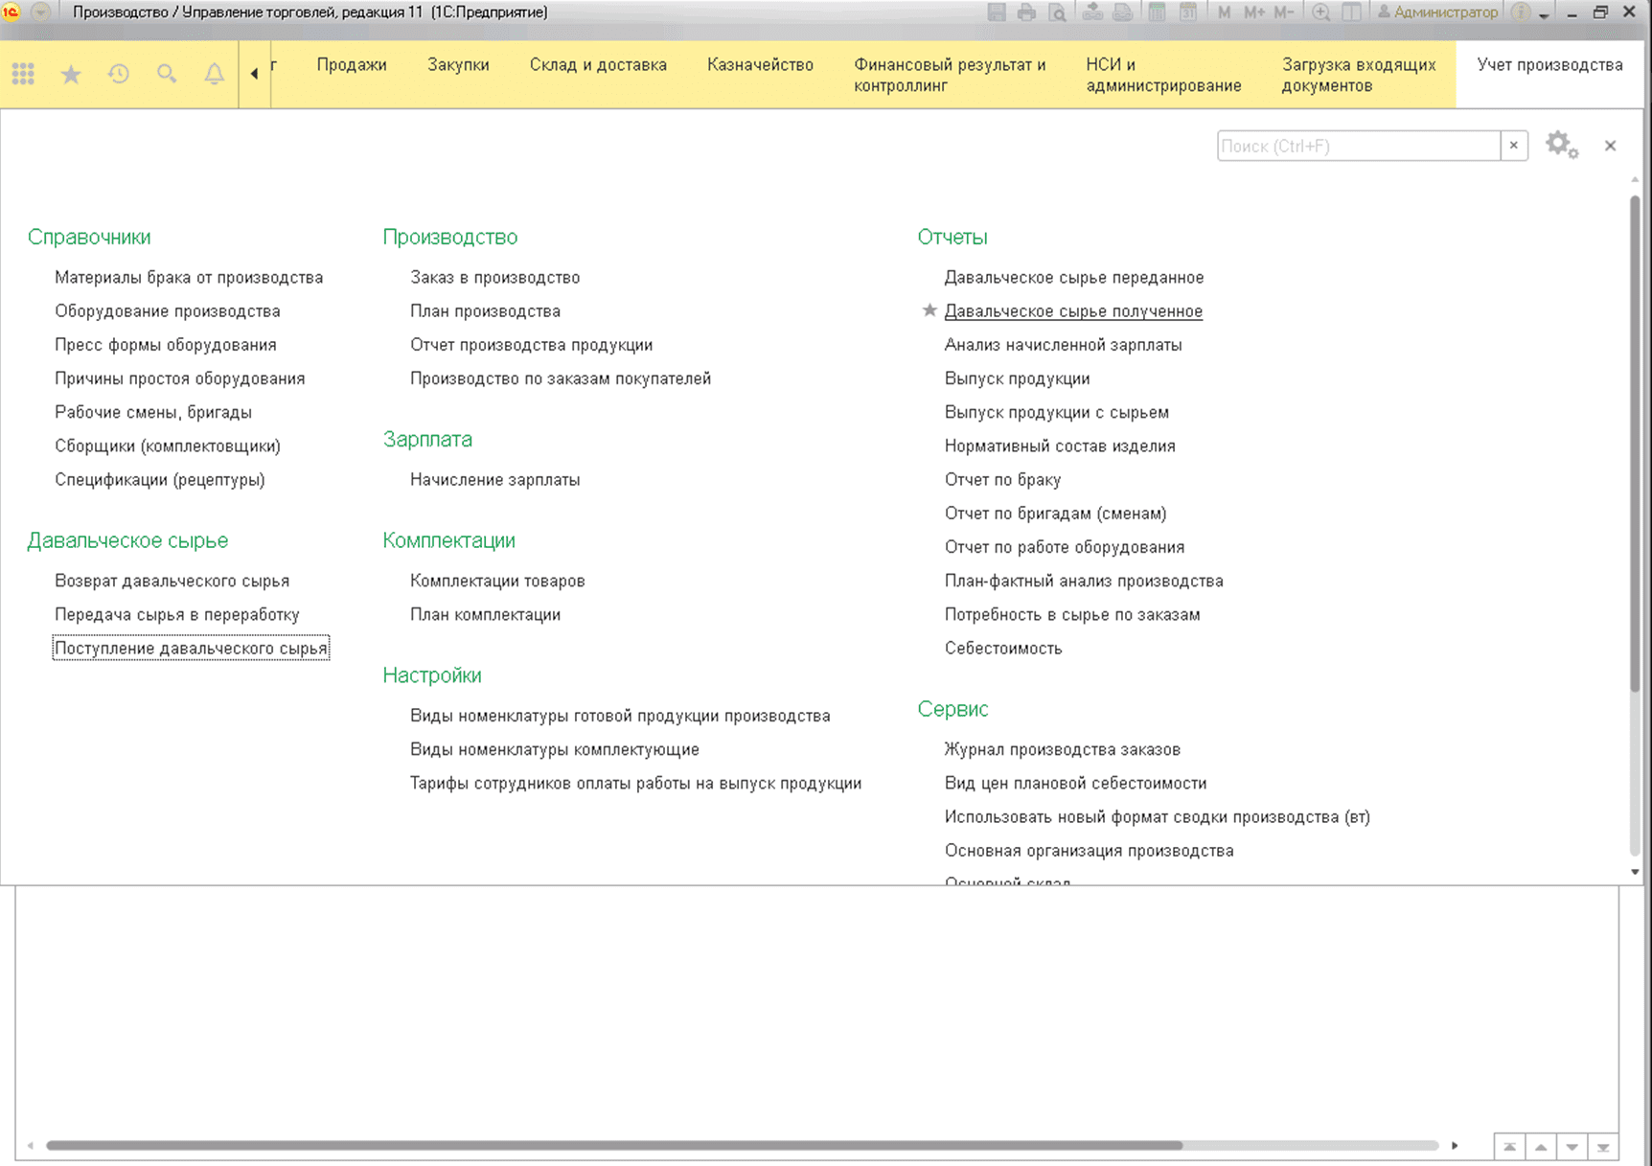Open Спецификации (рецептуры)
Viewport: 1652px width, 1166px height.
[x=160, y=479]
